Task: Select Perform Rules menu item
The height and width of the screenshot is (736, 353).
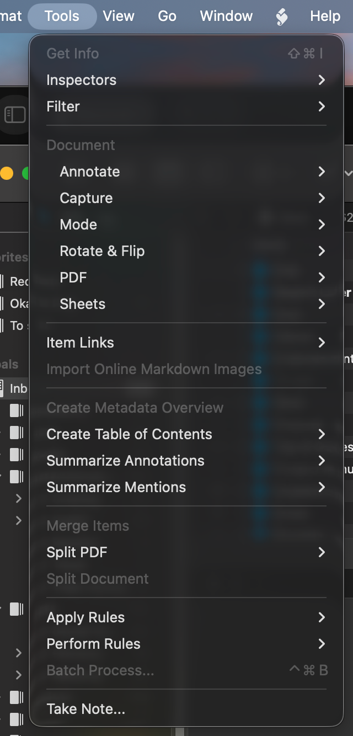Action: point(94,644)
